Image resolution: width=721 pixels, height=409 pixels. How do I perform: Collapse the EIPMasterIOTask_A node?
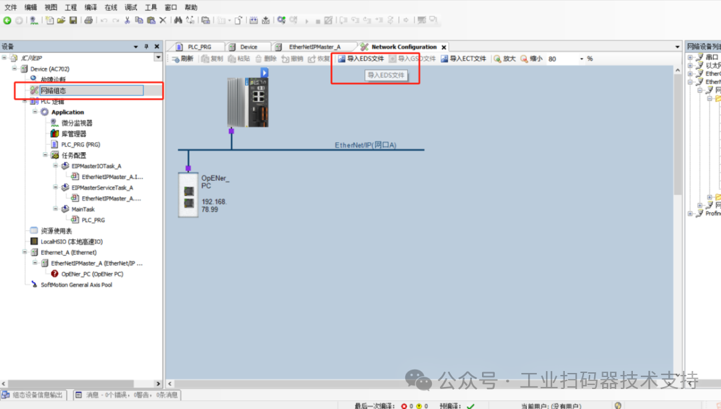(x=55, y=165)
